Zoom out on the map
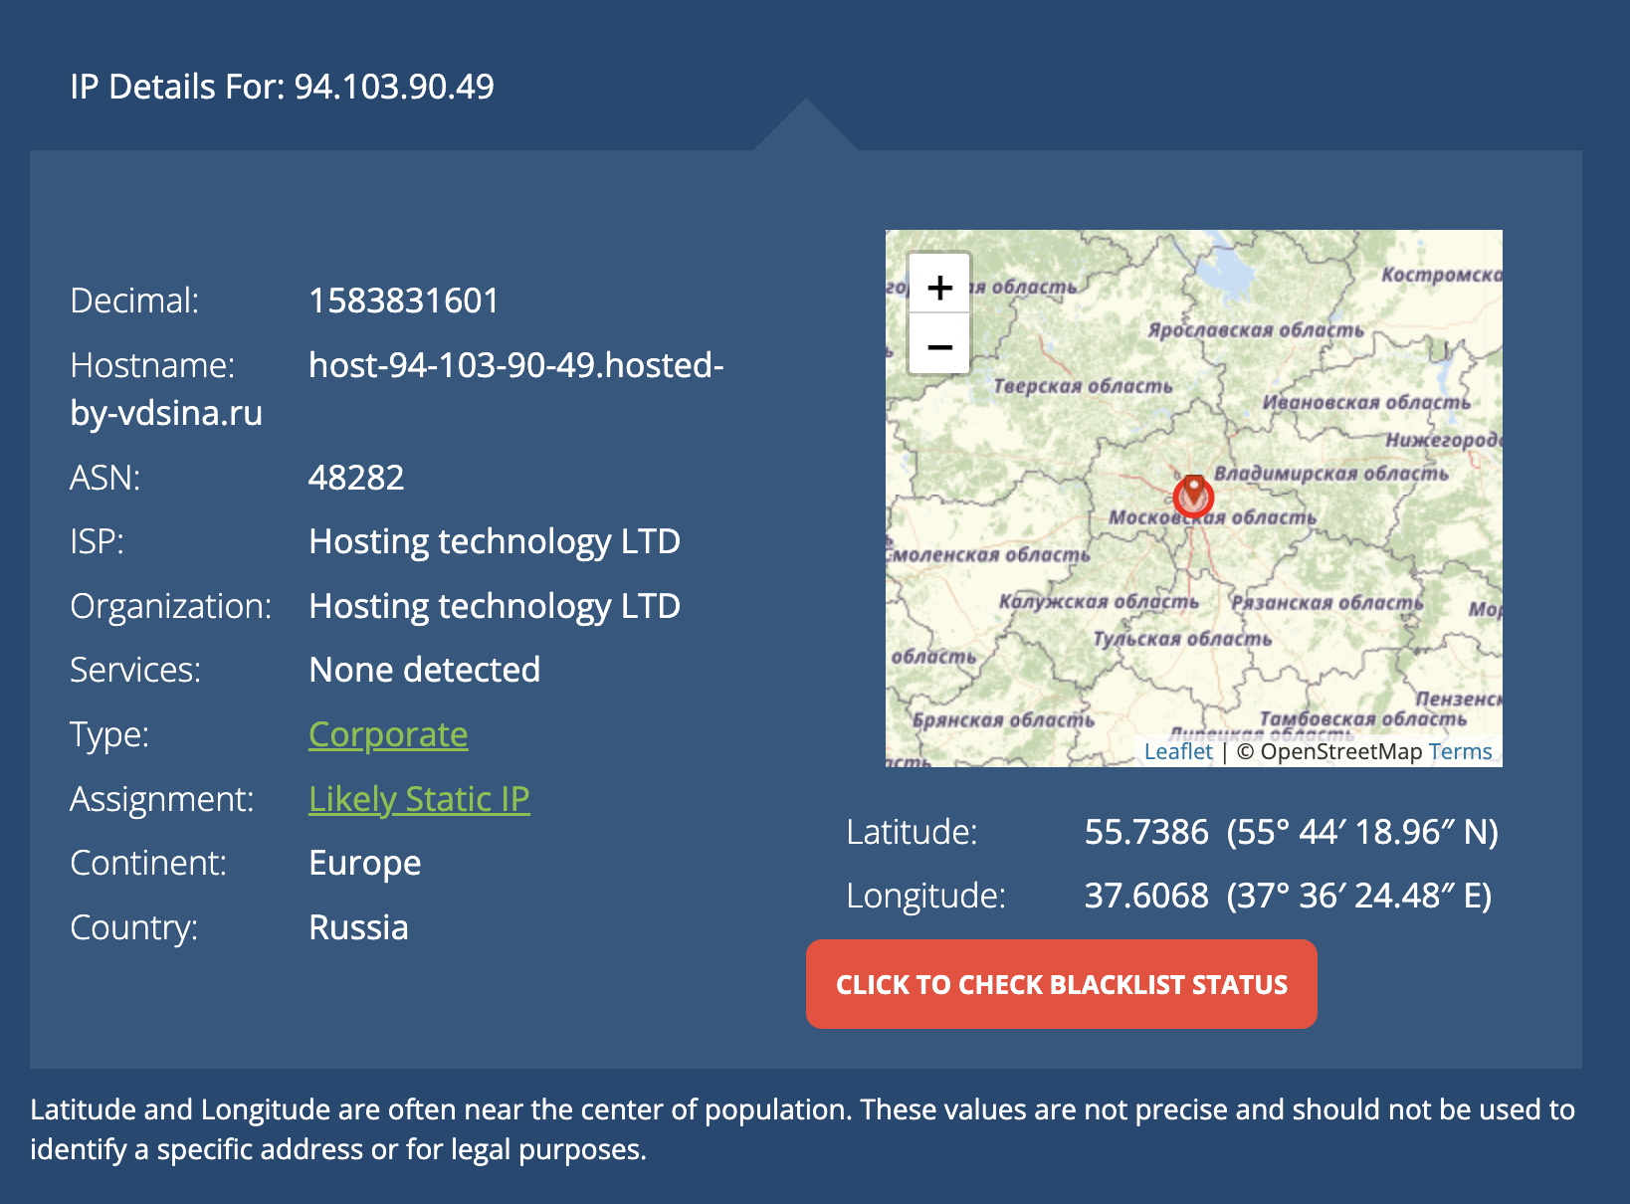1630x1204 pixels. coord(939,346)
